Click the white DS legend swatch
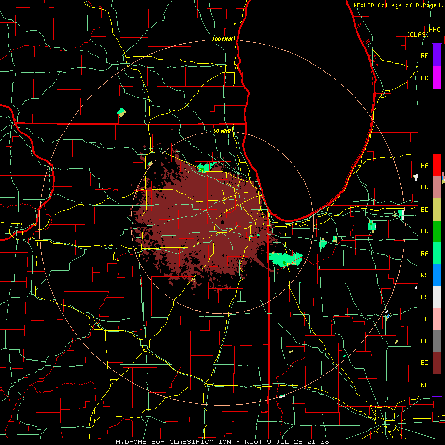Screen dimensions: 445x445 point(437,297)
